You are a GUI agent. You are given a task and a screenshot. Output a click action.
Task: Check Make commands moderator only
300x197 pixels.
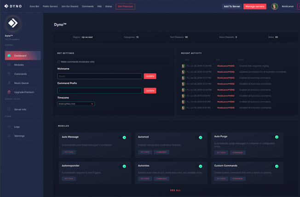point(58,62)
